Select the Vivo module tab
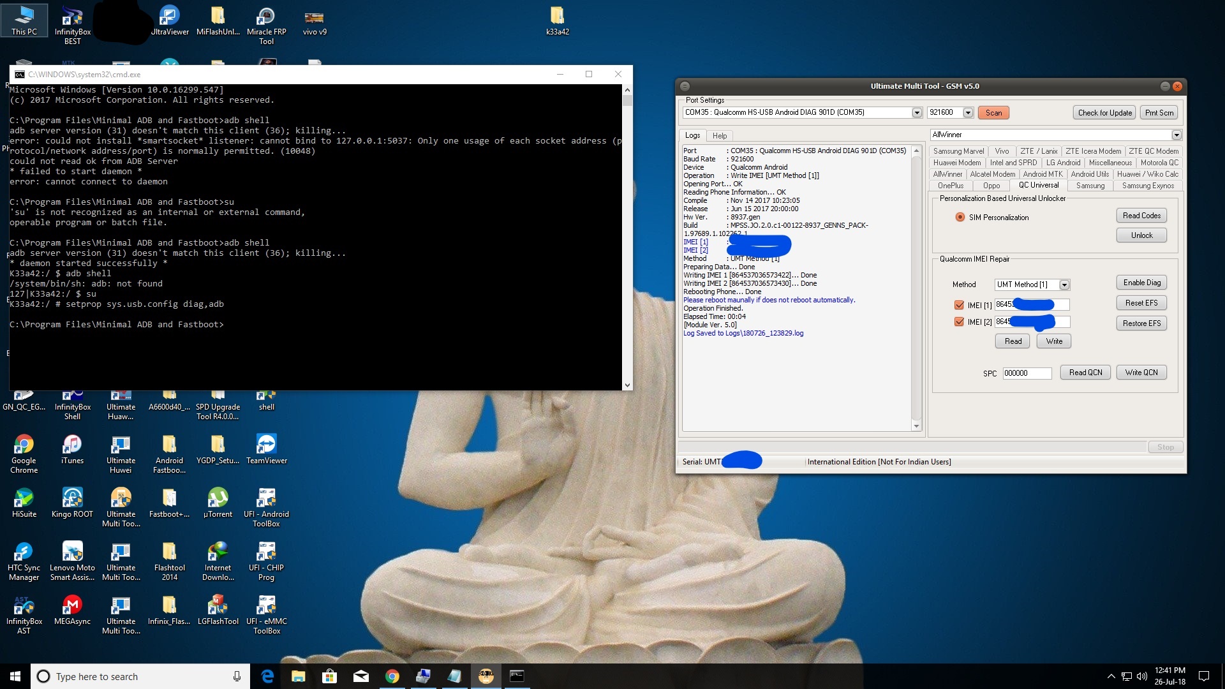This screenshot has width=1225, height=689. click(1002, 151)
